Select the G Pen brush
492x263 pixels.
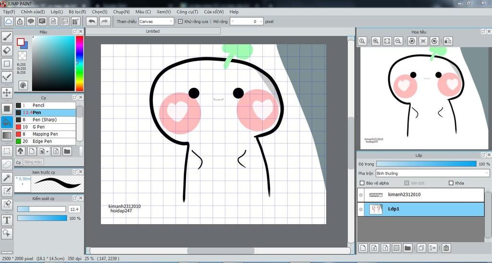[46, 127]
